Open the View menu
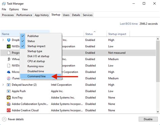The width and height of the screenshot is (160, 125). pyautogui.click(x=25, y=9)
